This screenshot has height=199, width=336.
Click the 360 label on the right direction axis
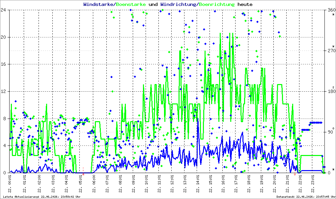click(331, 10)
